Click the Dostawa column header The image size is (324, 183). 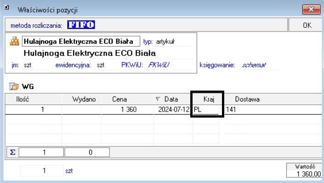[247, 99]
